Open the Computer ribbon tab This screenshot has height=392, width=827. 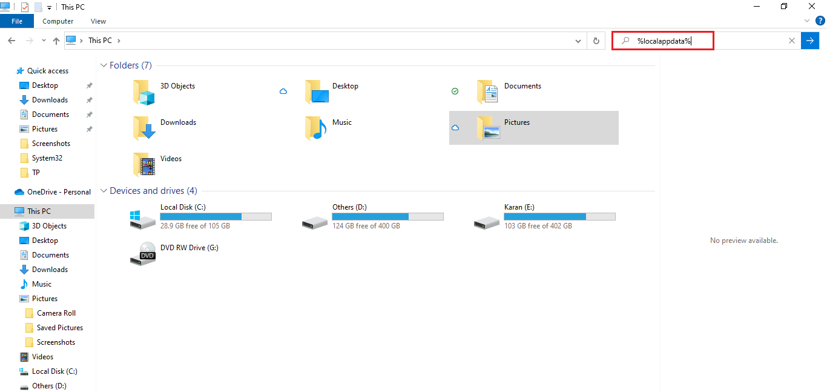[58, 21]
